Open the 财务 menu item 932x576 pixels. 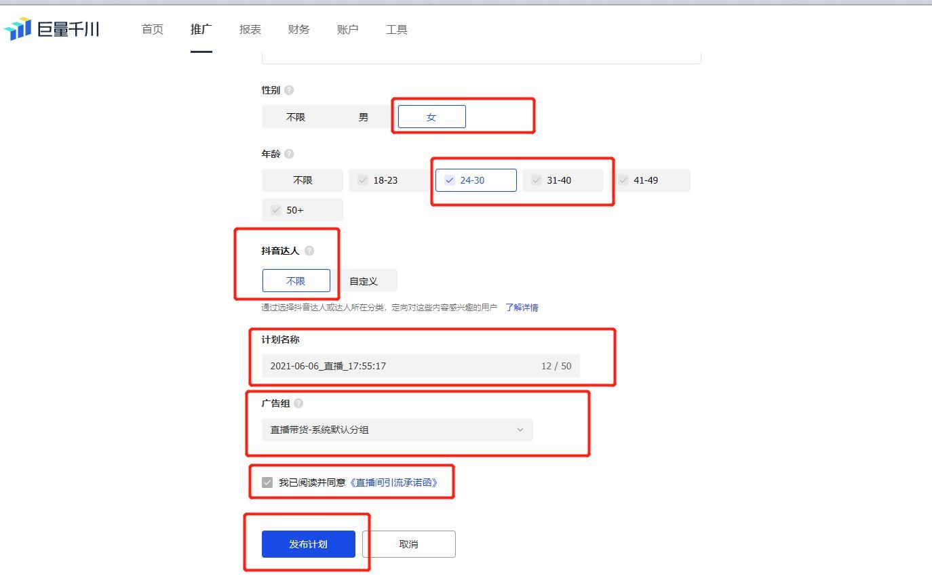298,29
